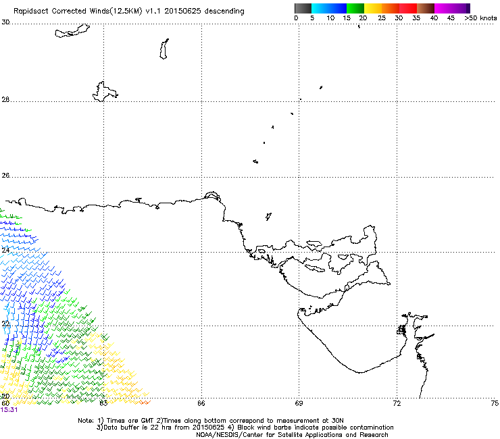The width and height of the screenshot is (500, 439).
Task: Select the yellow 20-25 knots color band
Action: tap(373, 8)
